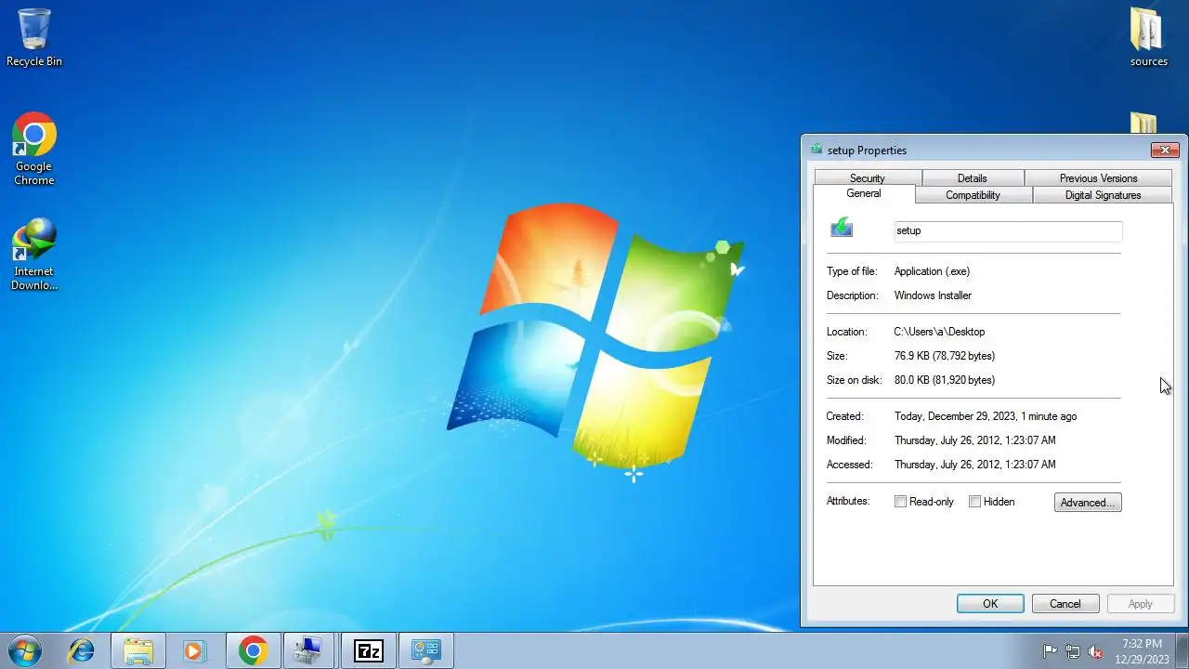This screenshot has width=1189, height=669.
Task: Click the muted volume tray icon
Action: click(x=1096, y=651)
